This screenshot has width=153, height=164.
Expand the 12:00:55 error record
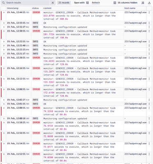4,108
